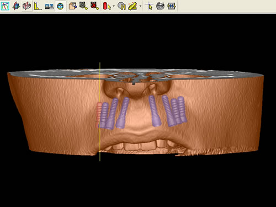The width and height of the screenshot is (276, 207).
Task: Select the pink highlighted implant
Action: (x=98, y=115)
